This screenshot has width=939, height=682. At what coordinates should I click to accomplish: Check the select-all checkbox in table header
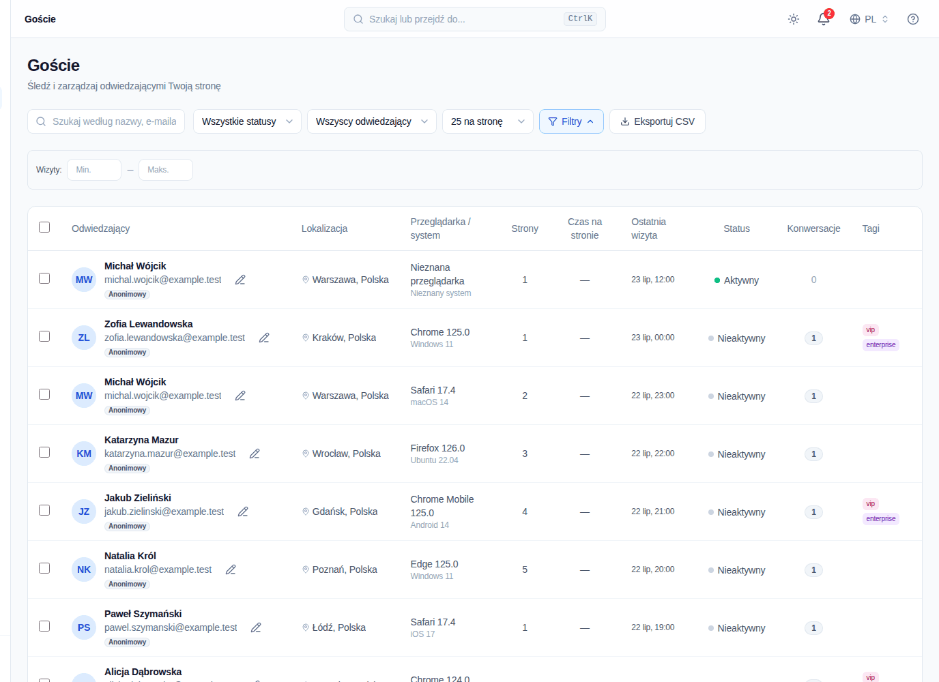(x=44, y=227)
